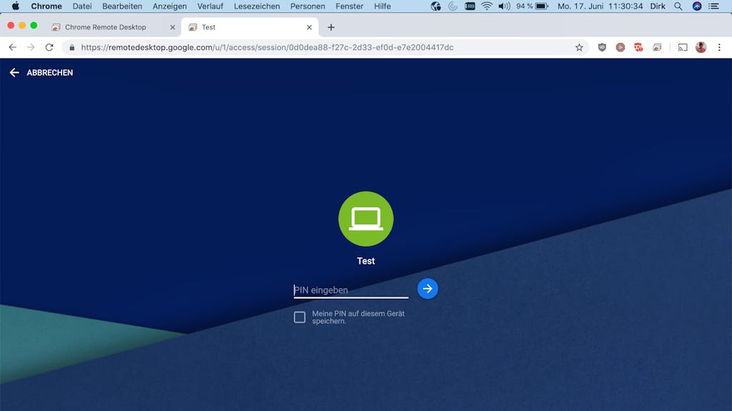Open the Fenster menu

click(349, 6)
